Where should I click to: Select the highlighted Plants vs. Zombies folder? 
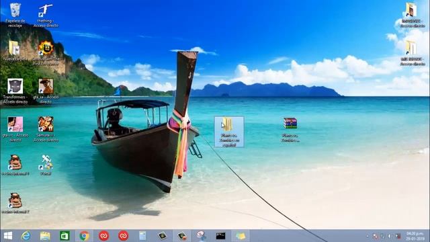229,132
